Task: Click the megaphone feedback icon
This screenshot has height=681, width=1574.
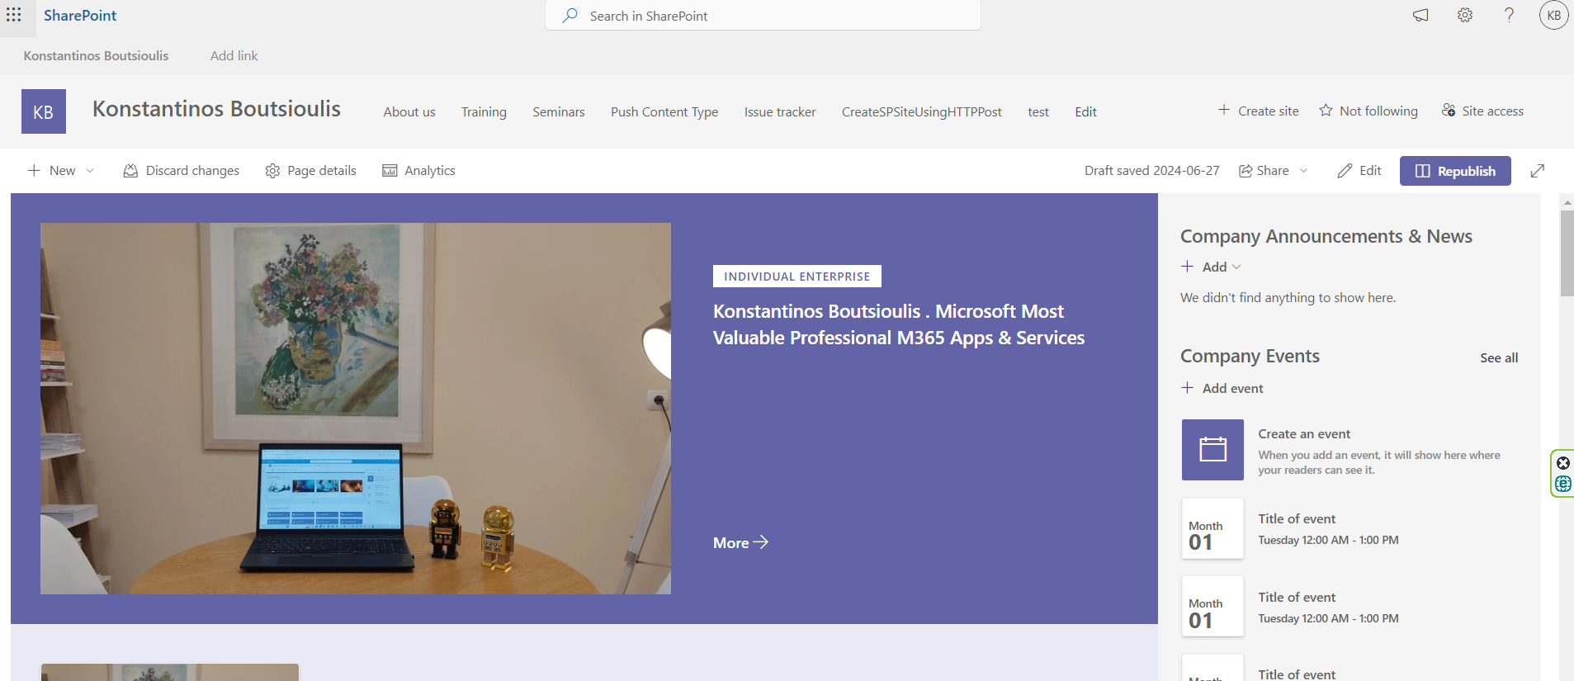Action: pyautogui.click(x=1420, y=16)
